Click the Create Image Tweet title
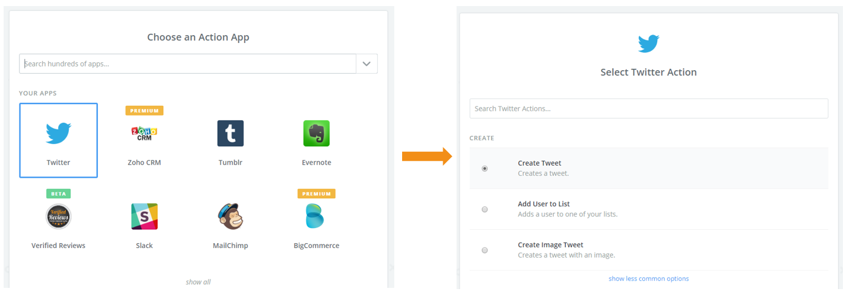 coord(550,245)
